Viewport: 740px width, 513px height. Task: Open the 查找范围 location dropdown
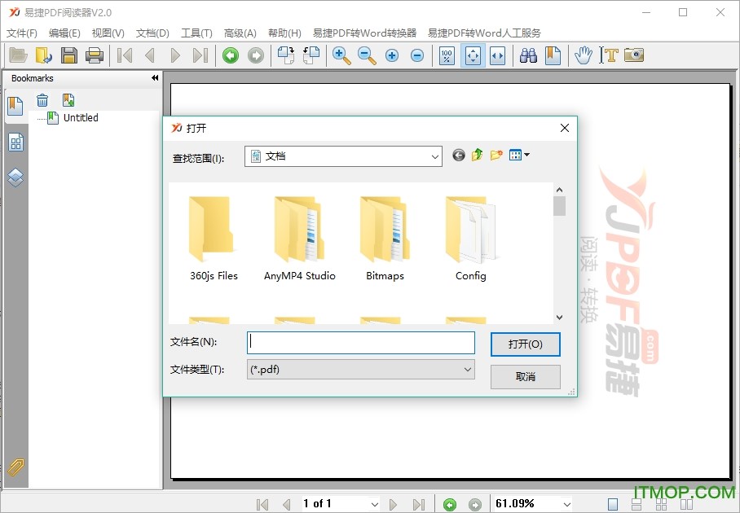pos(434,155)
